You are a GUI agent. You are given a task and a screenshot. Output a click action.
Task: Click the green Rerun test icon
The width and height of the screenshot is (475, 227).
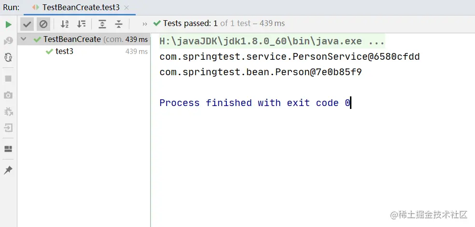[x=9, y=25]
